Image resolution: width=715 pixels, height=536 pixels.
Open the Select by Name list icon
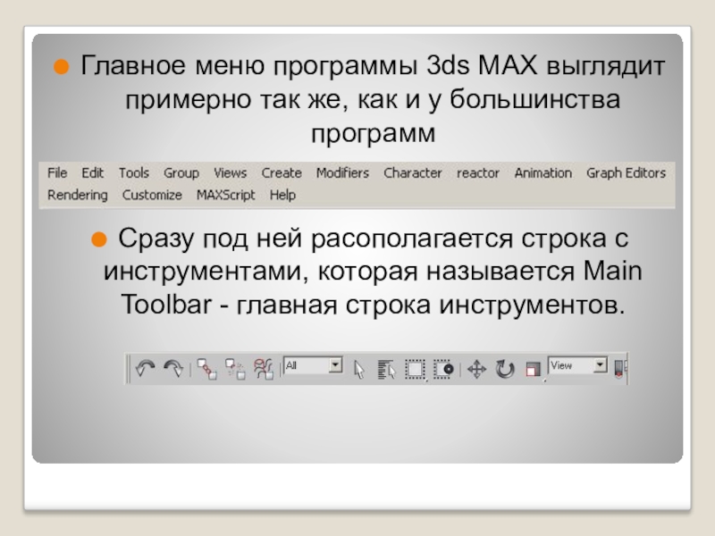[x=387, y=369]
